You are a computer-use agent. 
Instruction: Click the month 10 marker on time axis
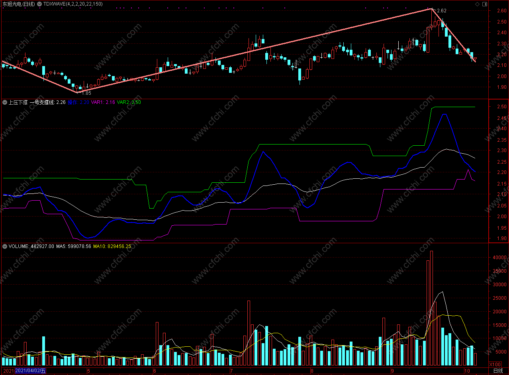(466, 371)
